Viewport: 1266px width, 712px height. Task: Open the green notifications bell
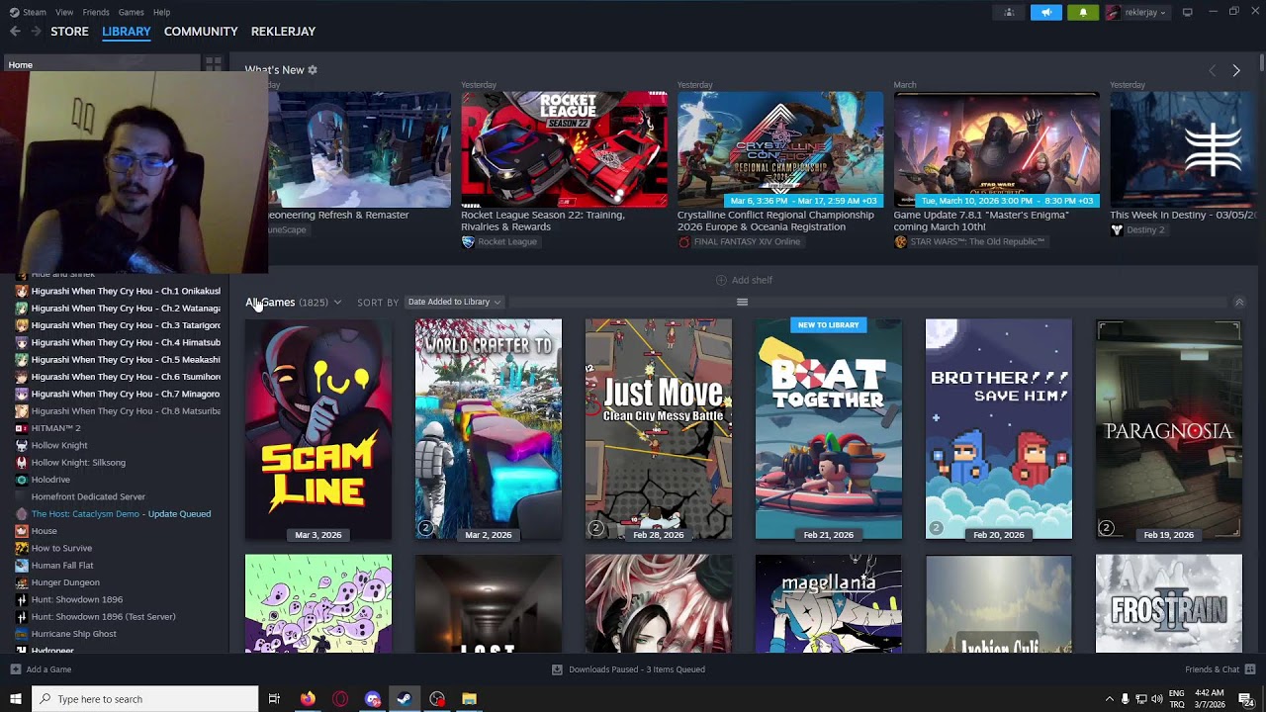(x=1083, y=13)
